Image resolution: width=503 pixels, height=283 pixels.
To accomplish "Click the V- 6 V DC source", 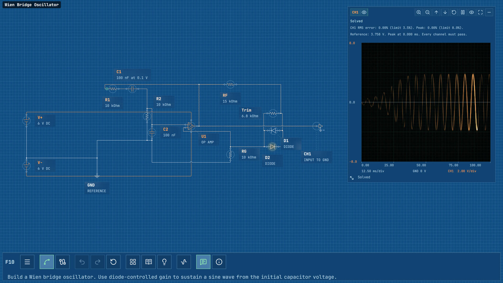I will tap(26, 166).
